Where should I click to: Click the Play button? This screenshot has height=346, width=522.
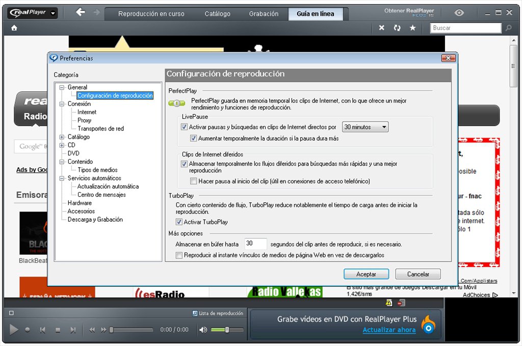coord(14,329)
